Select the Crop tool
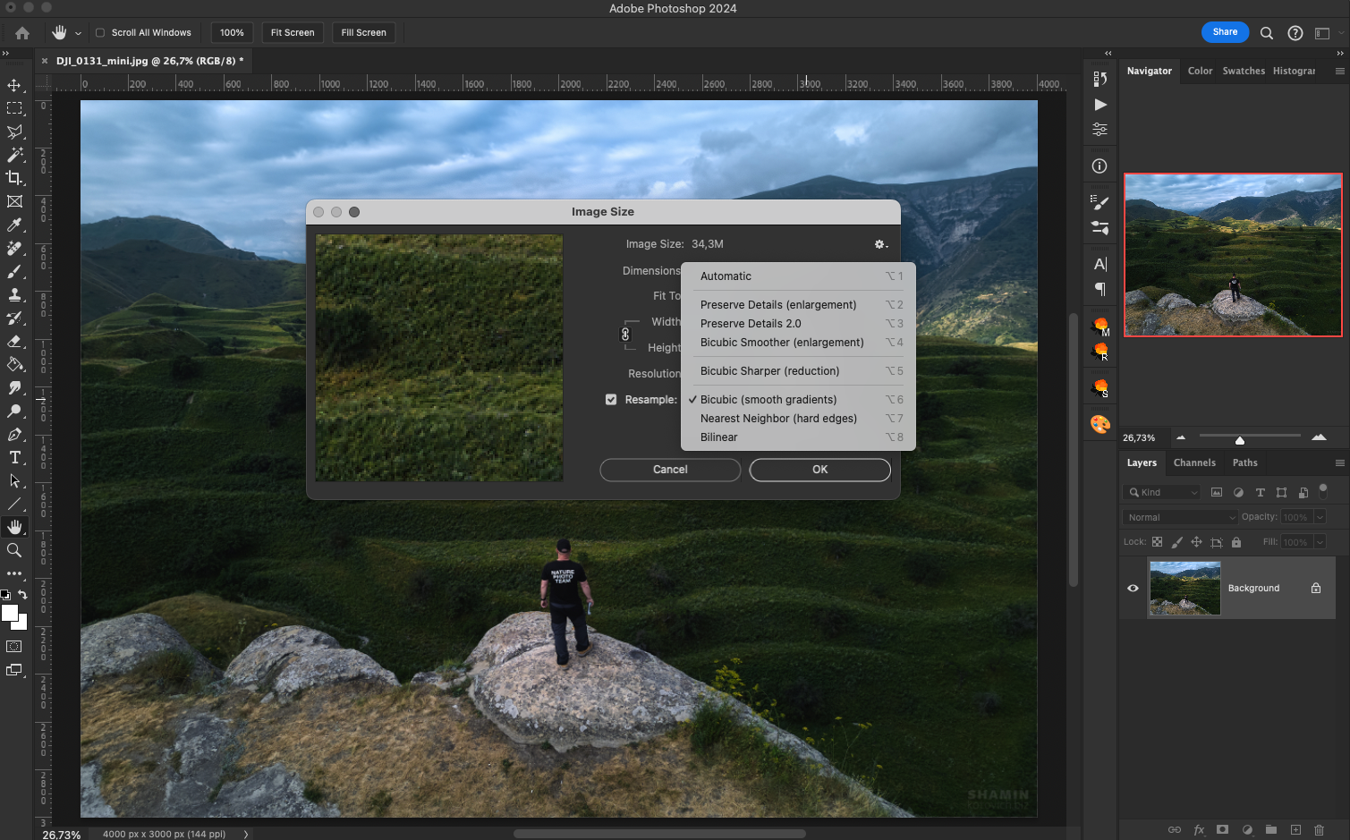The width and height of the screenshot is (1350, 840). 14,178
